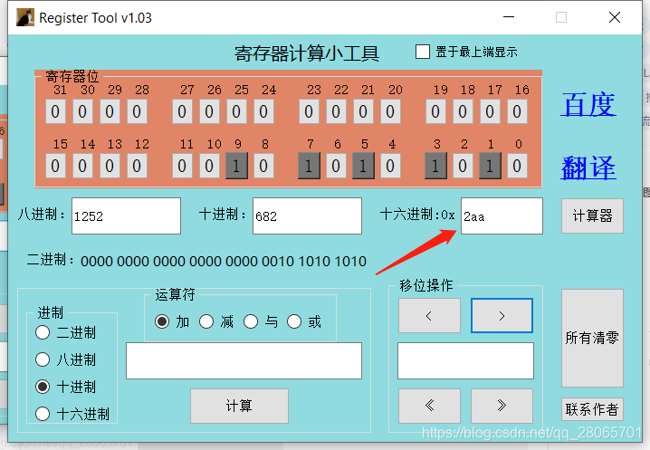Toggle register bit 29
Viewport: 650px width, 450px height.
click(x=110, y=111)
